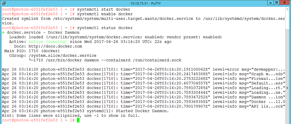Click the Main PID 1710 line

click(32, 51)
